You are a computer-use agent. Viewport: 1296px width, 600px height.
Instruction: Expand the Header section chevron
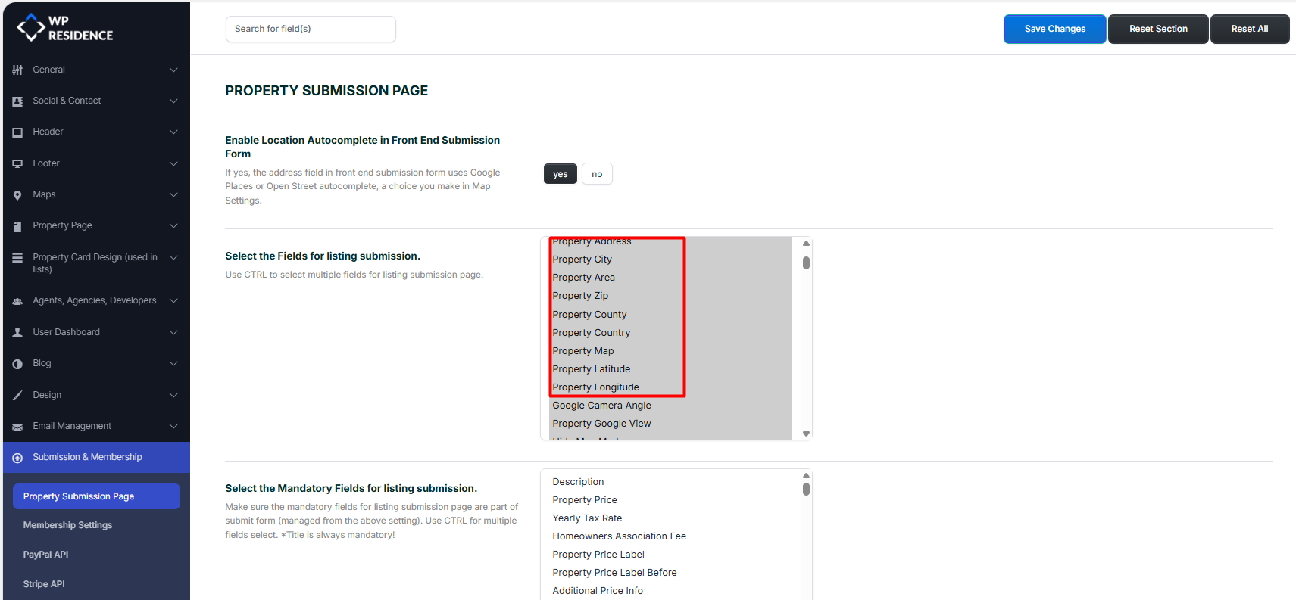click(x=173, y=132)
